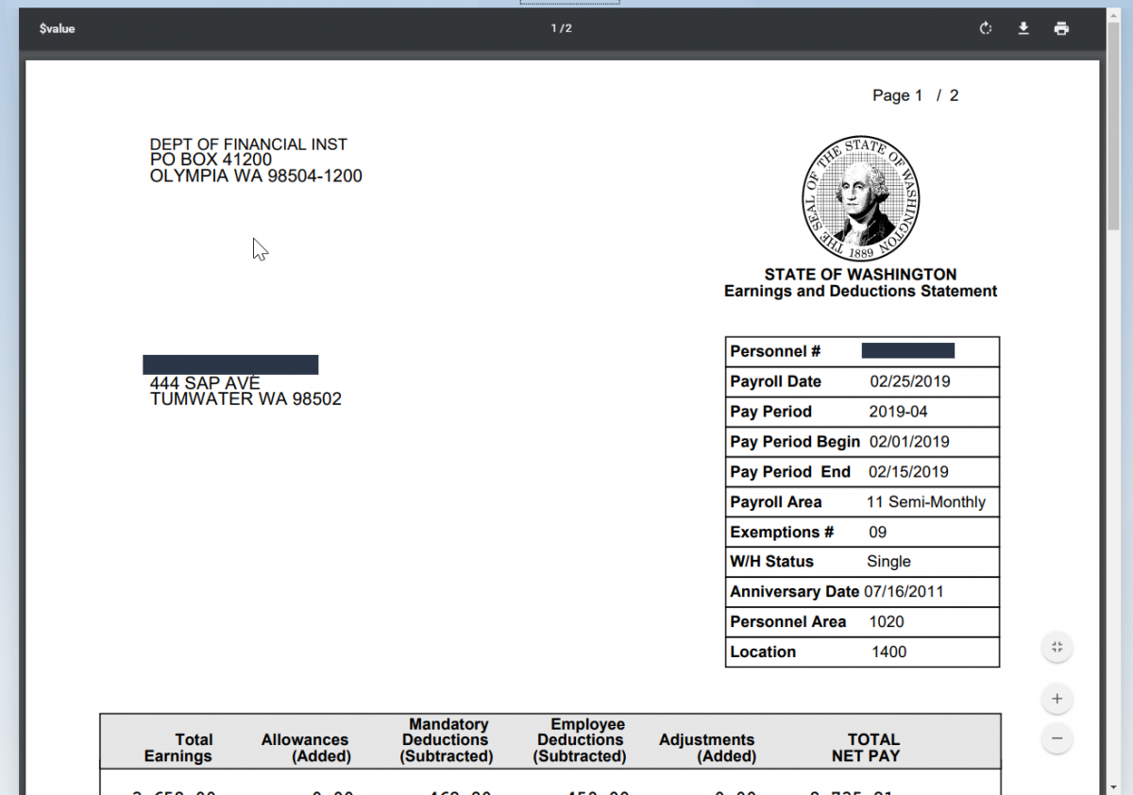Screen dimensions: 1133x795
Task: Click the $value document title
Action: (x=57, y=28)
